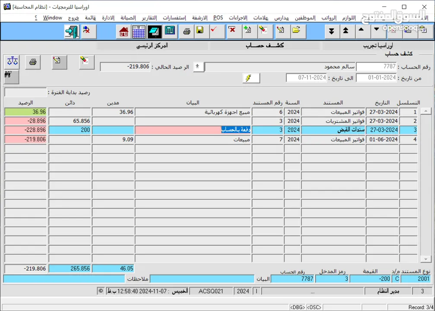The image size is (435, 311).
Task: Open the الموظفين menu
Action: [305, 18]
